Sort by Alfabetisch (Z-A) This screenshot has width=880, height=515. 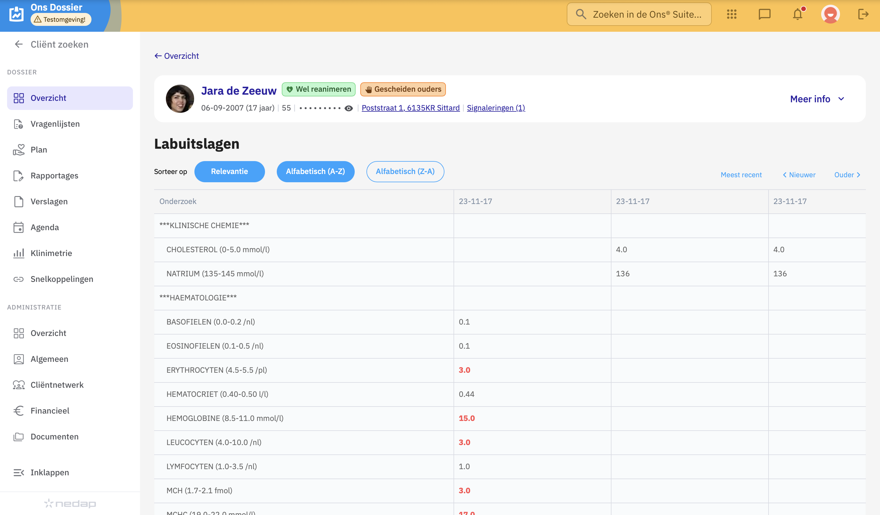405,171
